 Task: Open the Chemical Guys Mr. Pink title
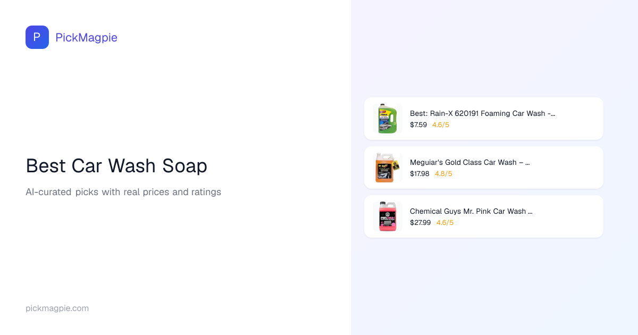tap(471, 211)
